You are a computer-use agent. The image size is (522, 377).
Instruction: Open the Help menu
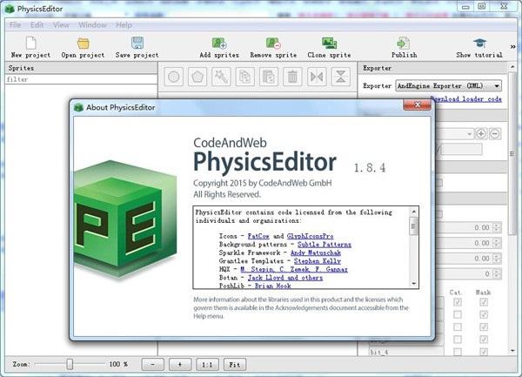click(124, 24)
